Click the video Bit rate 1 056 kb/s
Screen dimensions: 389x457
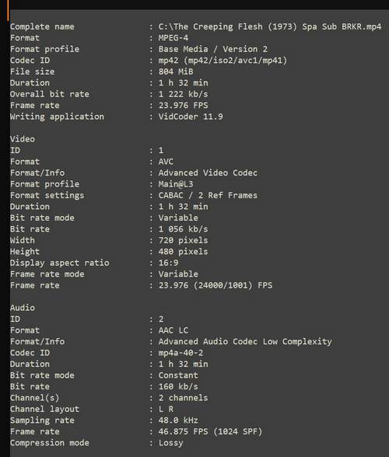(x=183, y=229)
